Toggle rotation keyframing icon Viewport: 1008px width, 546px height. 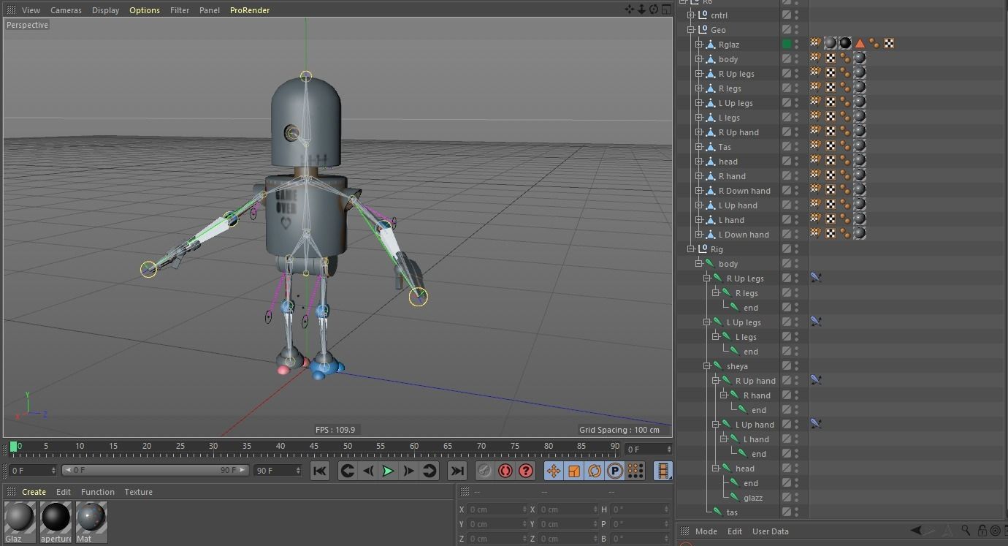tap(595, 471)
